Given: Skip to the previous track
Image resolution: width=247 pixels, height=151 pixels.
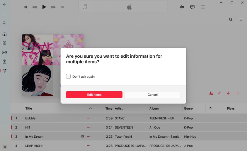Looking at the screenshot, I should pyautogui.click(x=35, y=7).
